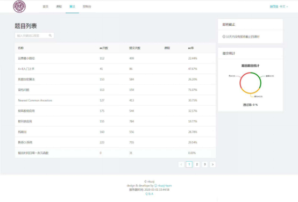Jump to page 2 of the list
298x202 pixels.
tap(197, 164)
